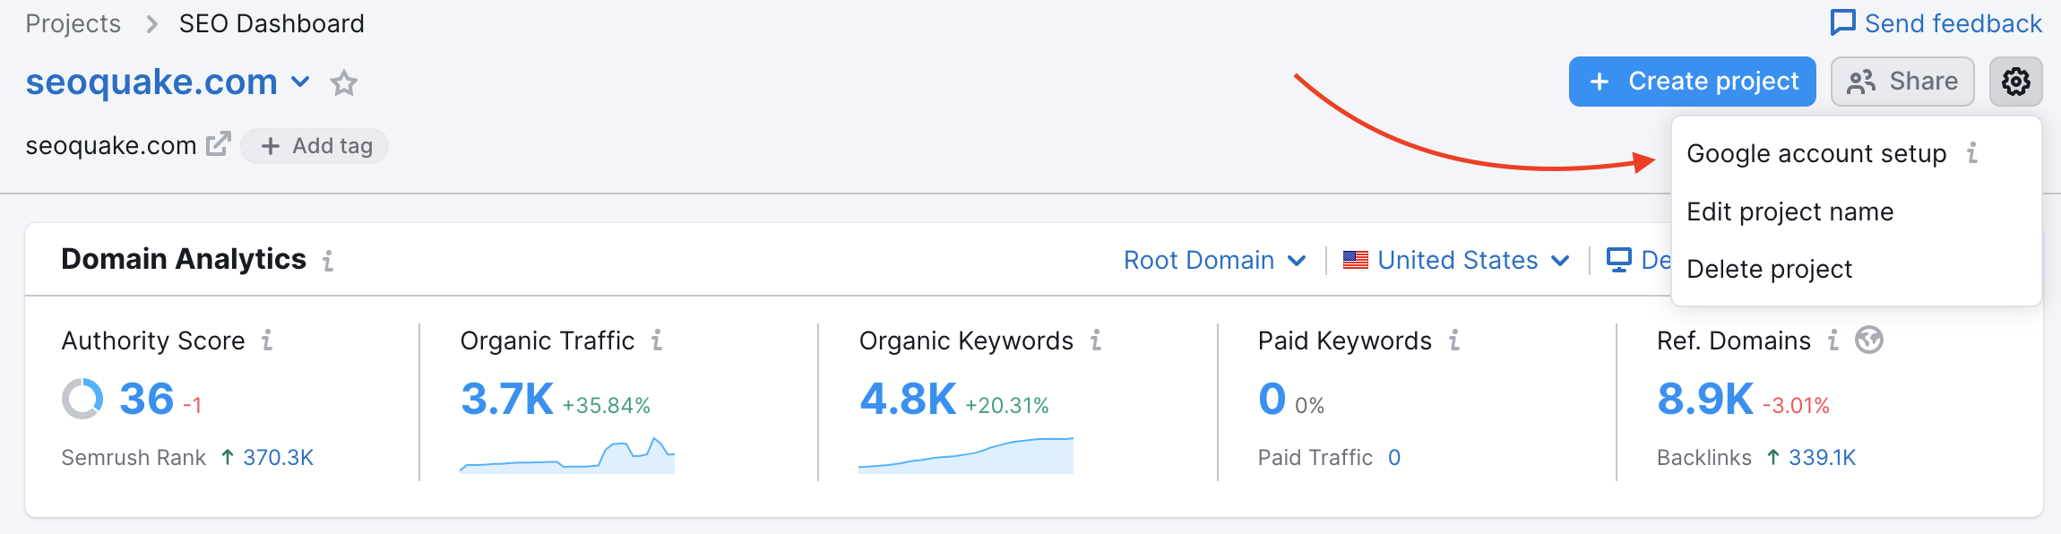Open Organic Keywords value 4.8K

pyautogui.click(x=908, y=399)
